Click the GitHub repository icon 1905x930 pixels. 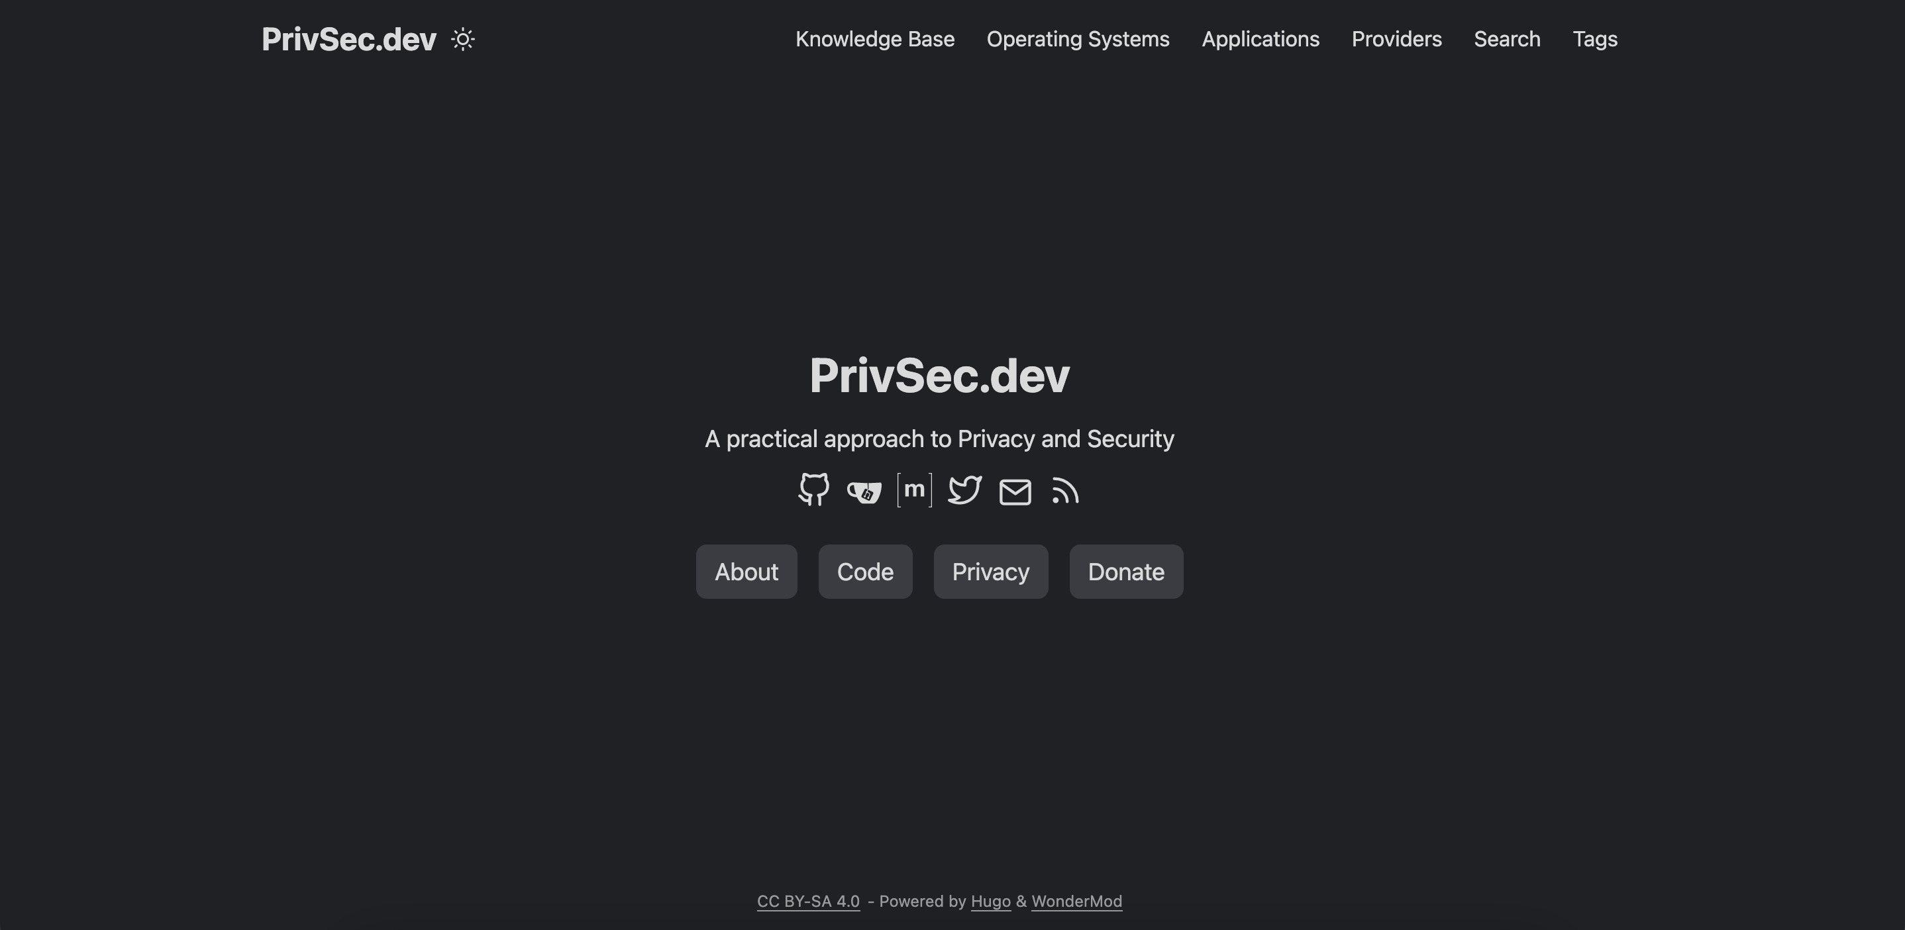(x=813, y=489)
